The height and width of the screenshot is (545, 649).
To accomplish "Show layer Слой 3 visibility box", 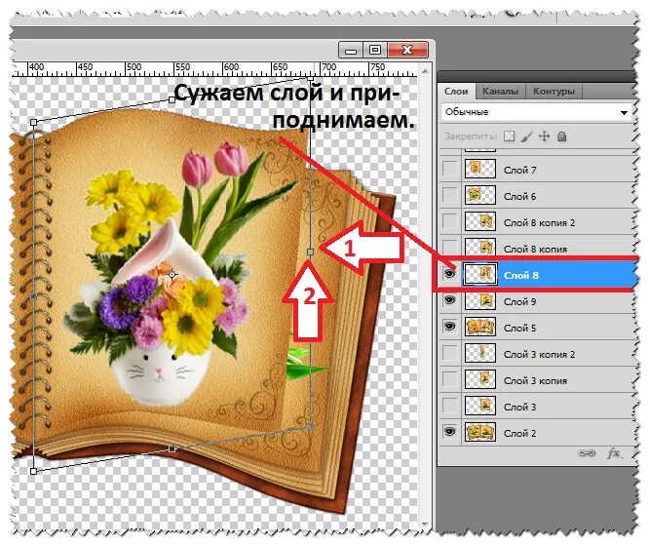I will [449, 406].
